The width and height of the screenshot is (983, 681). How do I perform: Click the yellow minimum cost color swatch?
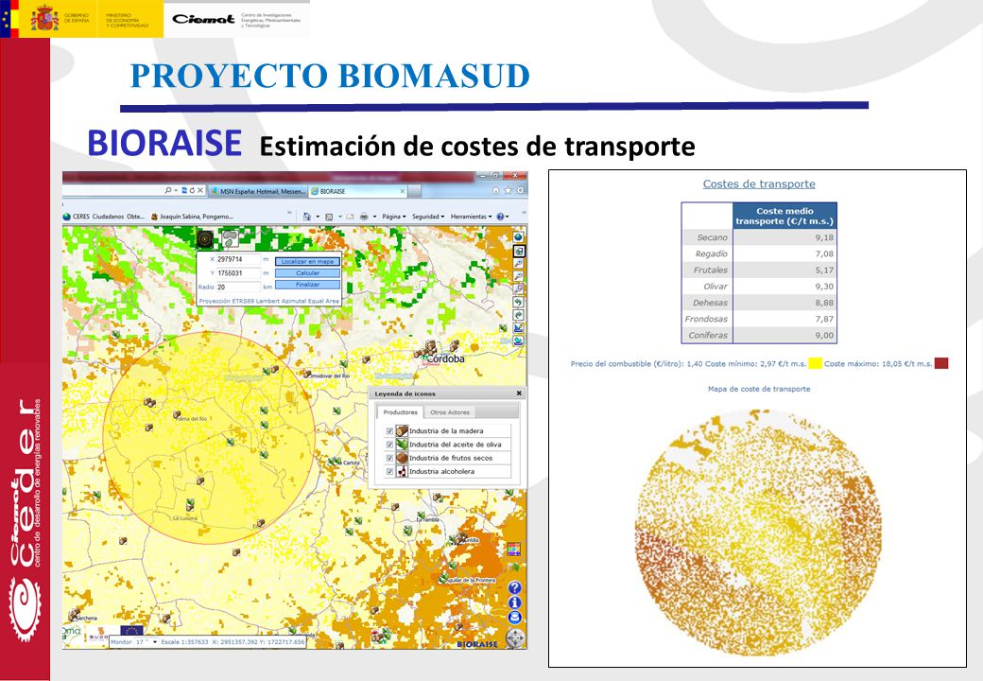point(815,363)
